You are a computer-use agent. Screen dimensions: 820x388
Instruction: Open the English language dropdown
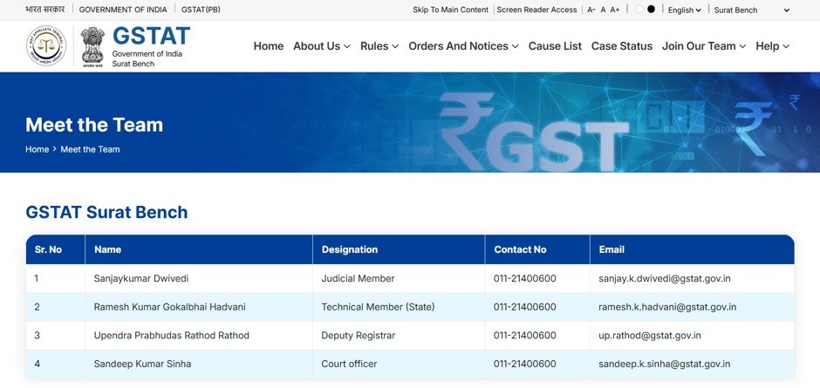tap(685, 10)
